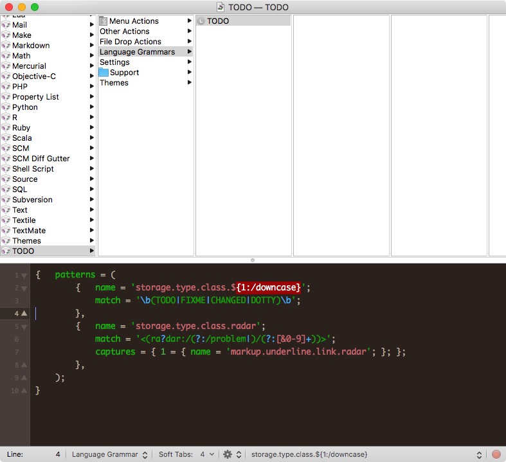This screenshot has height=462, width=506.
Task: Select the Textile bundle
Action: point(48,220)
